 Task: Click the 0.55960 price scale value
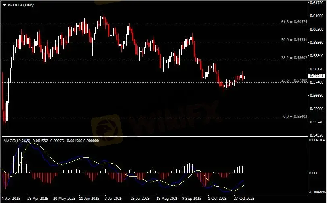317,109
